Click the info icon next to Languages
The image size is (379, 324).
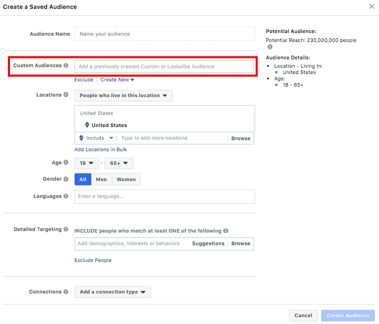(66, 196)
